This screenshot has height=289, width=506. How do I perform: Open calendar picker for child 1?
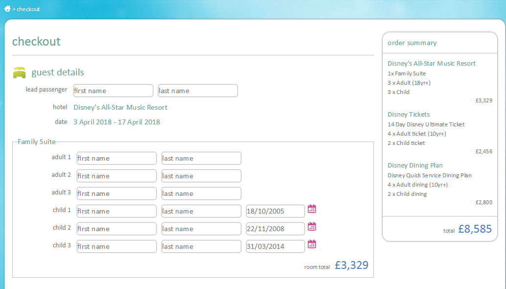point(312,209)
